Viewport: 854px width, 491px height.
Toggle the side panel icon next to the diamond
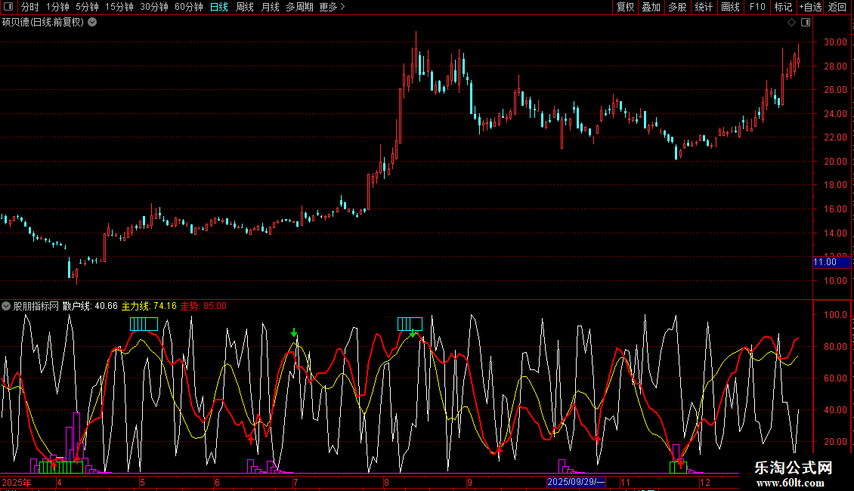(806, 23)
